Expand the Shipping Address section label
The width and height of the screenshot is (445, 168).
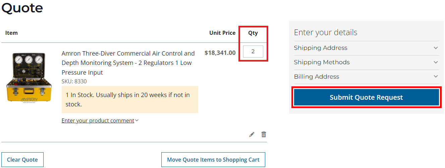(x=321, y=48)
